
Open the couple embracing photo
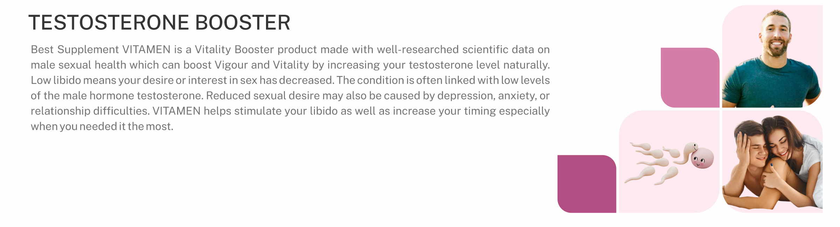point(772,161)
